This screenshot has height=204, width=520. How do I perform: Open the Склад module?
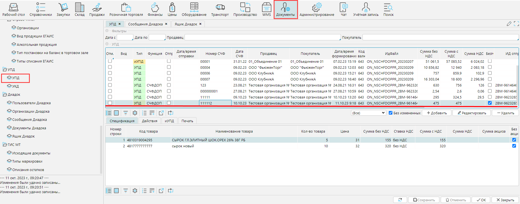click(x=80, y=9)
